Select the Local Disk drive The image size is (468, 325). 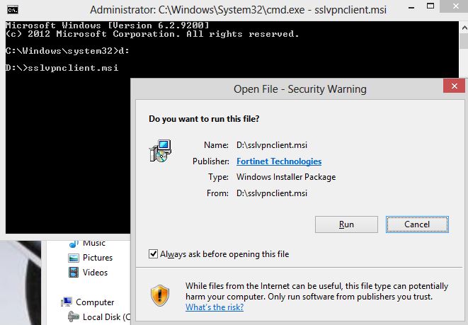click(x=106, y=317)
